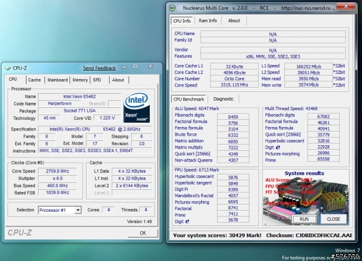This screenshot has height=261, width=362.
Task: Click the FPU Factorial score 8741
Action: (233, 208)
